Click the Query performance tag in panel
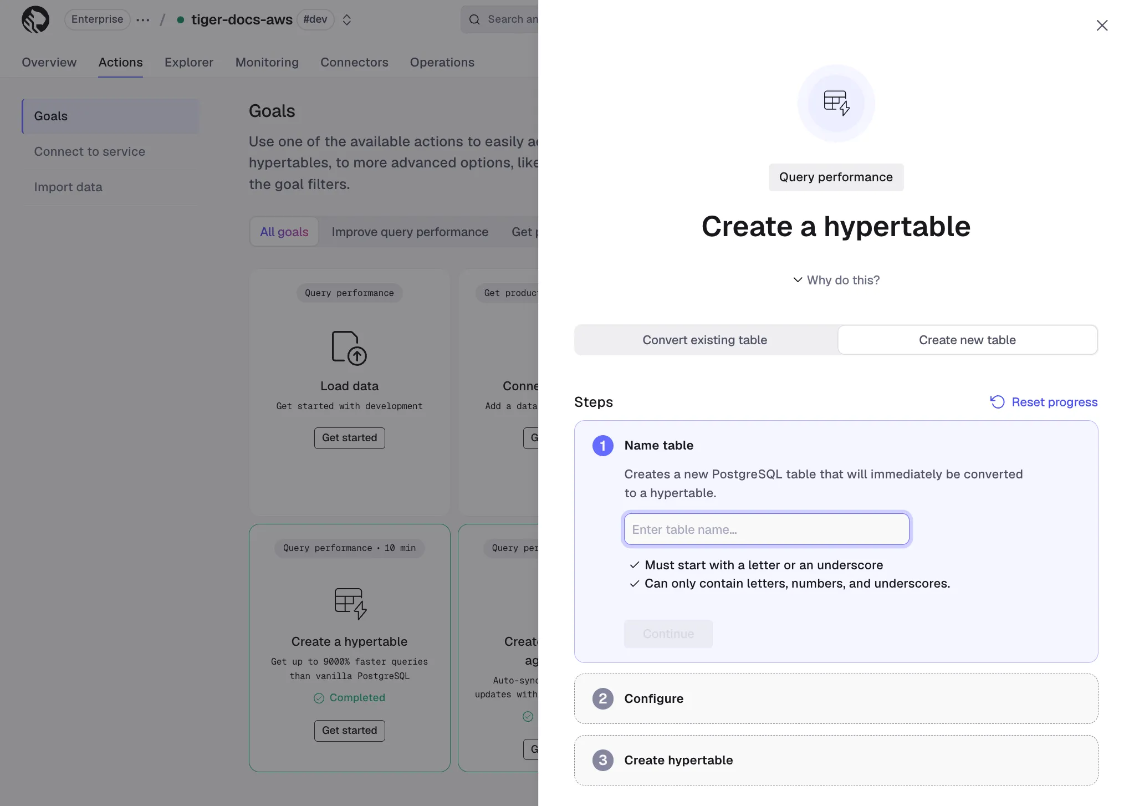 click(836, 177)
